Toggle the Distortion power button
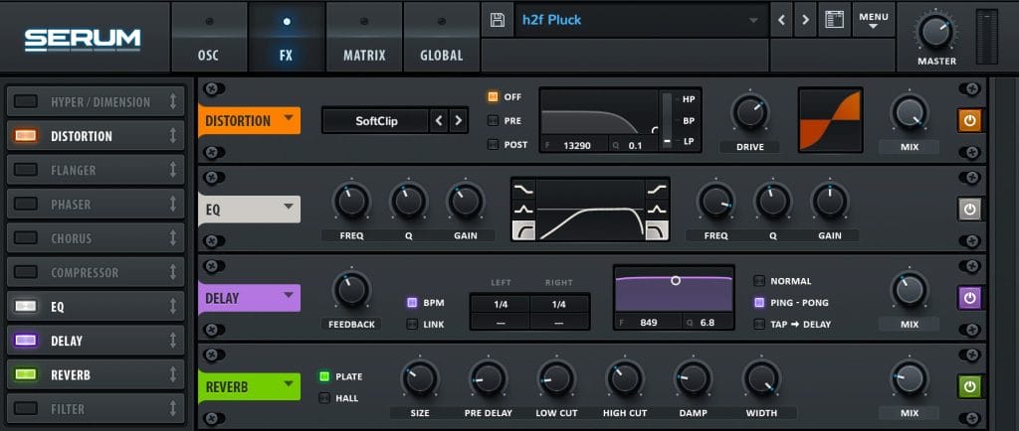This screenshot has width=1019, height=431. [x=969, y=120]
